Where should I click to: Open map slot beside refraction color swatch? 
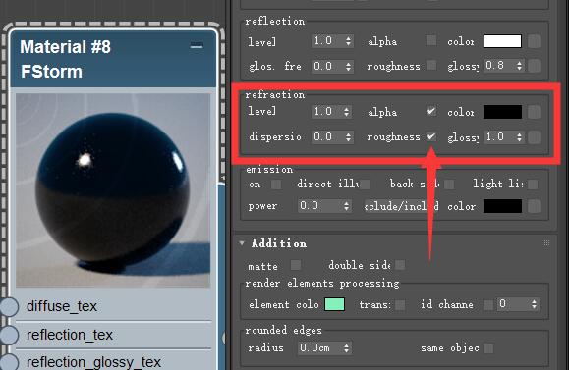(534, 112)
